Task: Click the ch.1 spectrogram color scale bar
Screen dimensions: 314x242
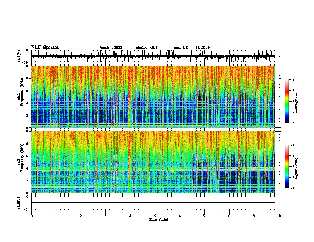Action: pos(287,101)
